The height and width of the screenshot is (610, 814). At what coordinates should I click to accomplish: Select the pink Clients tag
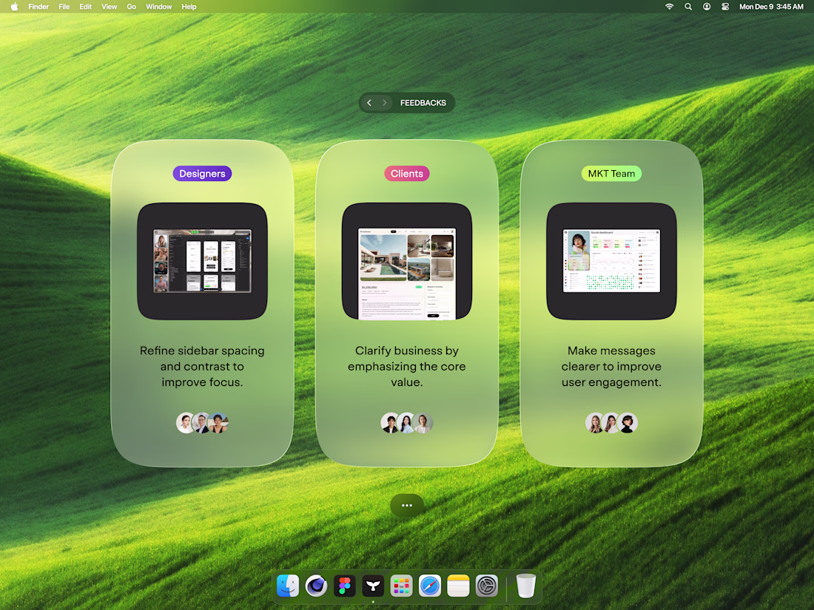(x=407, y=174)
